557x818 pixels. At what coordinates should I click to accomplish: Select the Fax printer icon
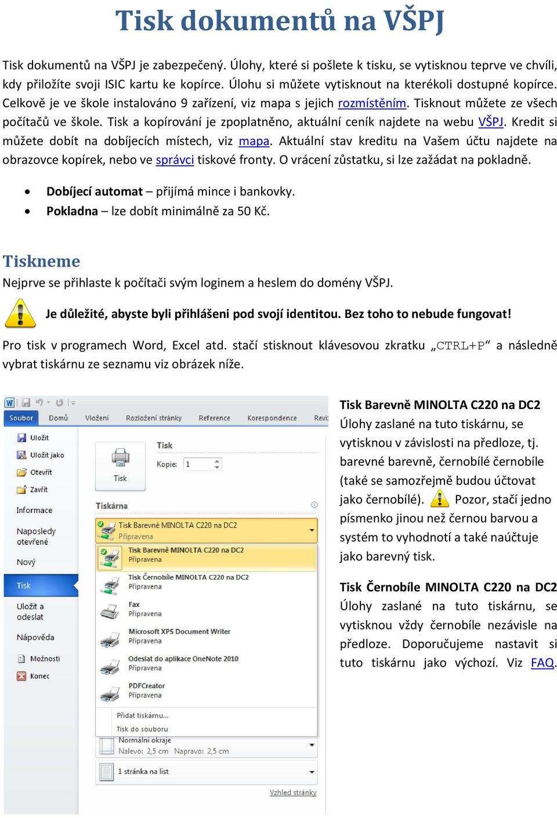[109, 610]
